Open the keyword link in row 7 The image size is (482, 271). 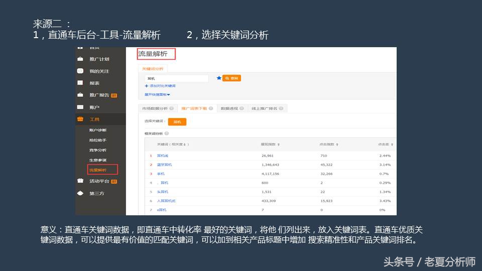(162, 210)
